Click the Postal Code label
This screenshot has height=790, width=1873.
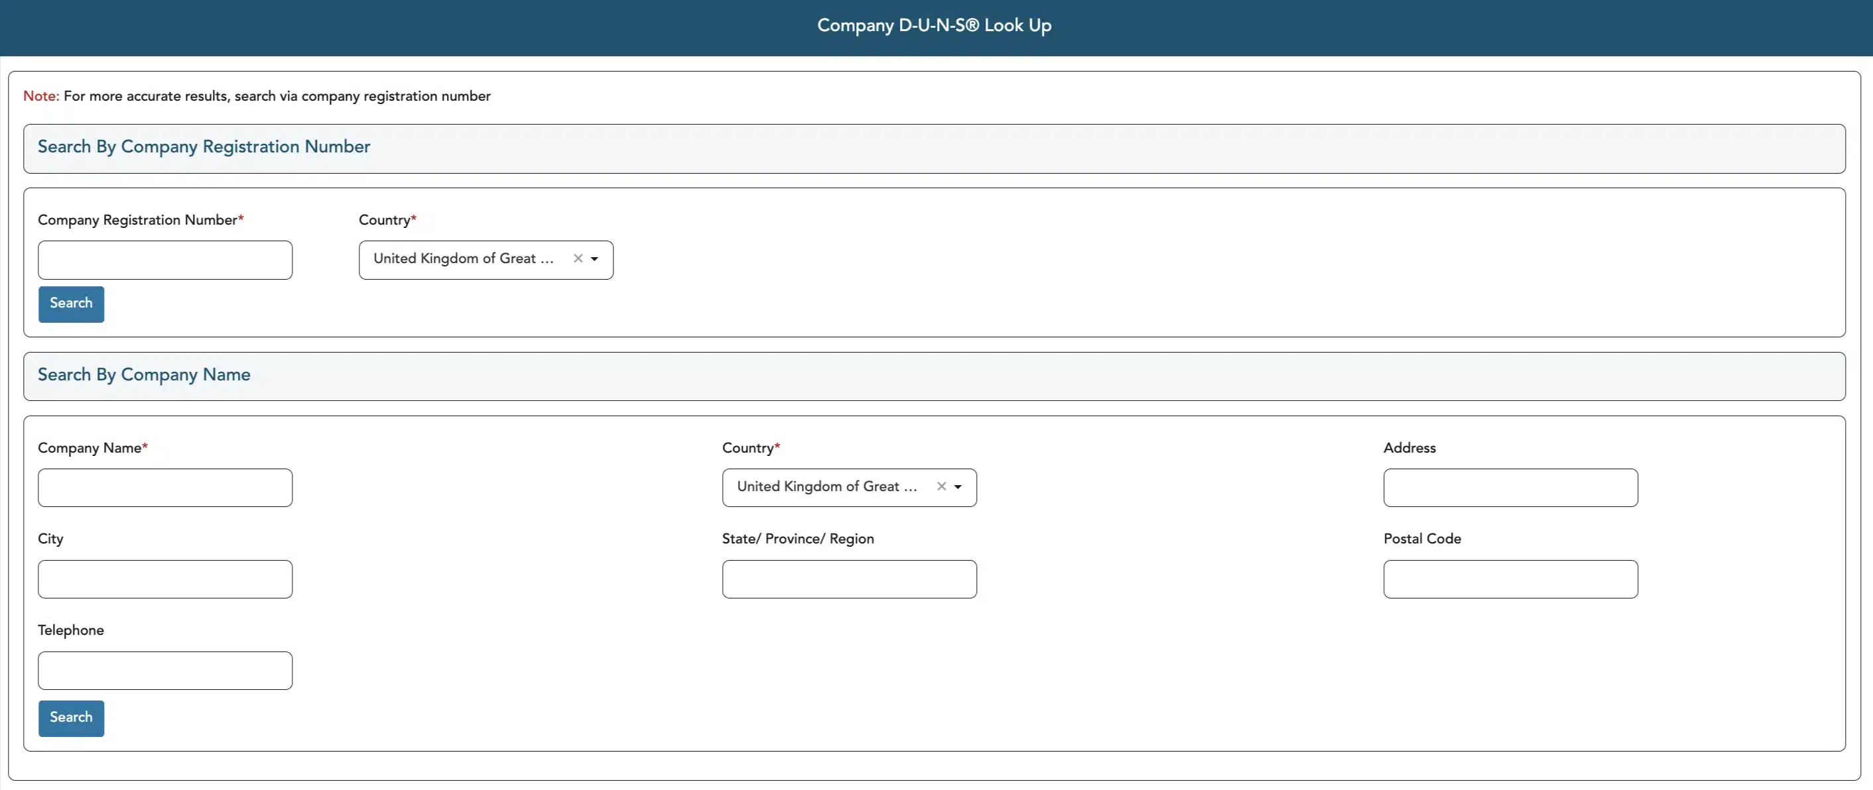coord(1422,539)
